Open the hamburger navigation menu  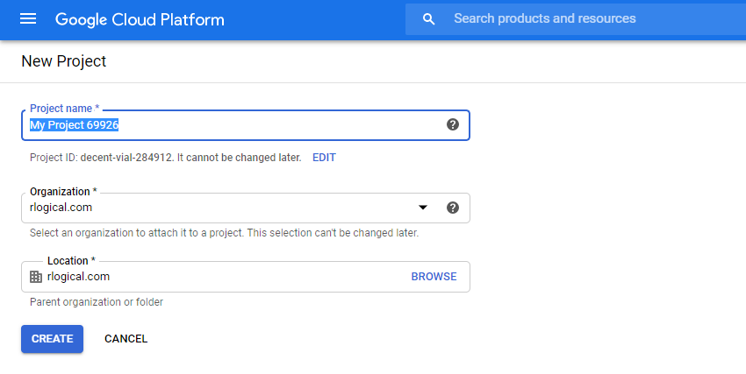28,19
